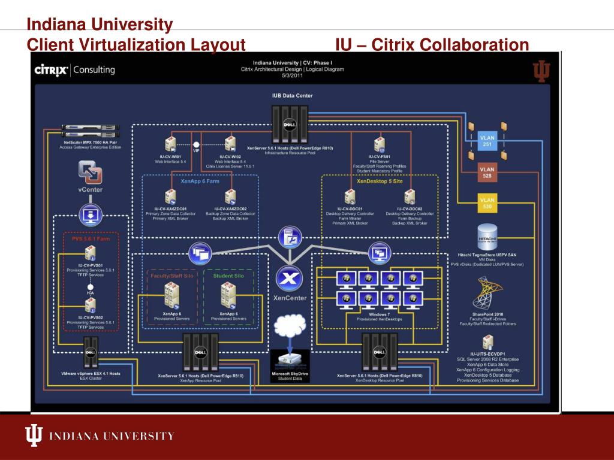Click the VLAN 251 box
The height and width of the screenshot is (460, 614).
pos(487,141)
